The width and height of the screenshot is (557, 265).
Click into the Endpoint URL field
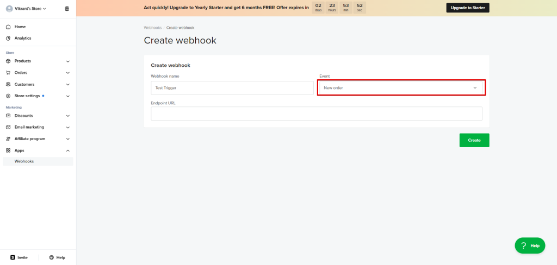pos(316,113)
